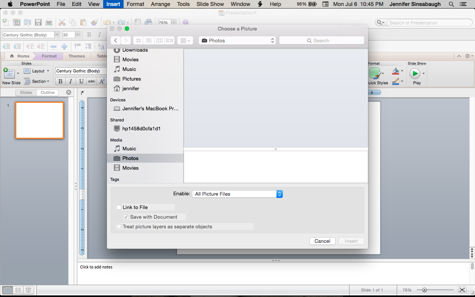Click the notes area to add notes
This screenshot has height=297, width=475.
273,273
